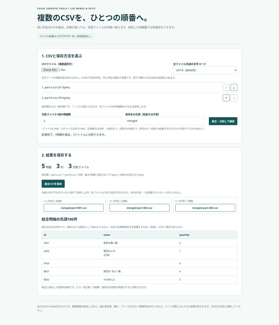Focus the split row count input field
This screenshot has width=279, height=325.
[82, 121]
